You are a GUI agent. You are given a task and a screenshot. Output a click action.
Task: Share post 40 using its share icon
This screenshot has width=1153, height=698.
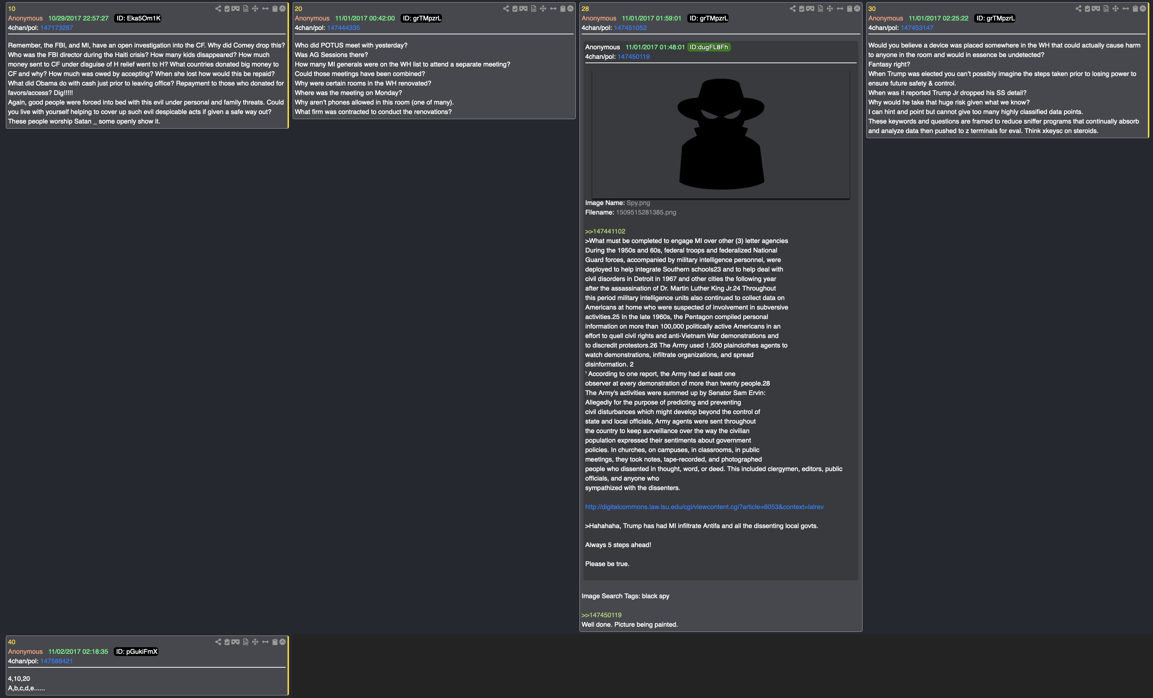click(x=218, y=642)
